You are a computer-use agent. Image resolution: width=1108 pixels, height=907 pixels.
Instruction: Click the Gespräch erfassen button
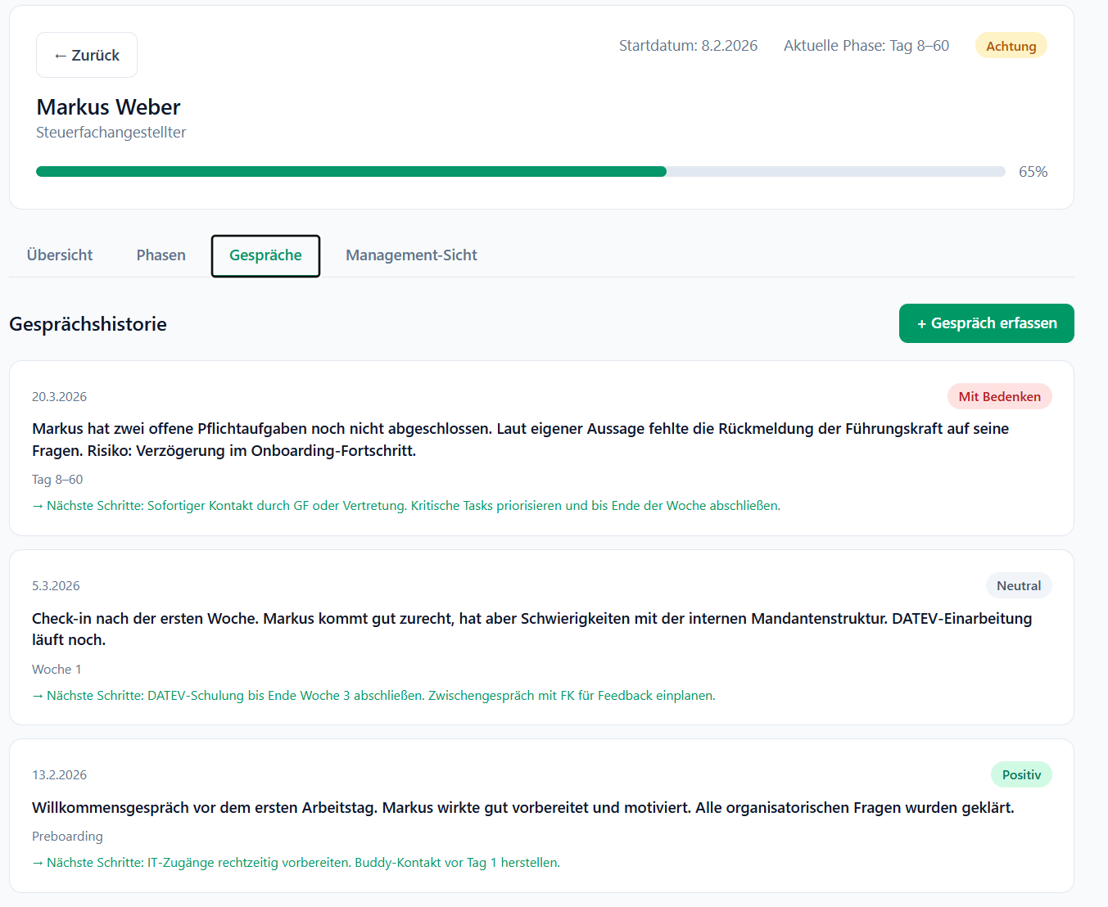pos(986,323)
